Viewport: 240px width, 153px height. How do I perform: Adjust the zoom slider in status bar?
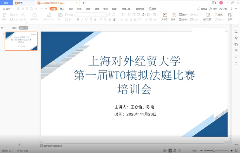pyautogui.click(x=214, y=150)
